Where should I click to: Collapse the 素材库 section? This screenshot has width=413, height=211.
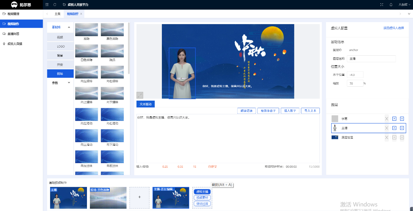[x=69, y=27]
